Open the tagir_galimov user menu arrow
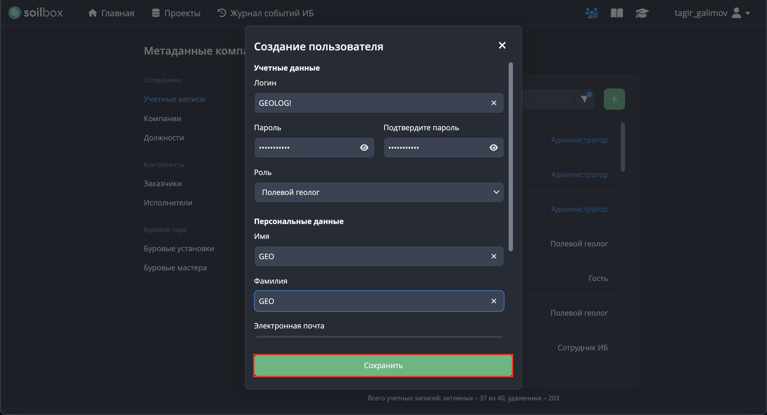Screen dimensions: 767x415 [x=747, y=13]
